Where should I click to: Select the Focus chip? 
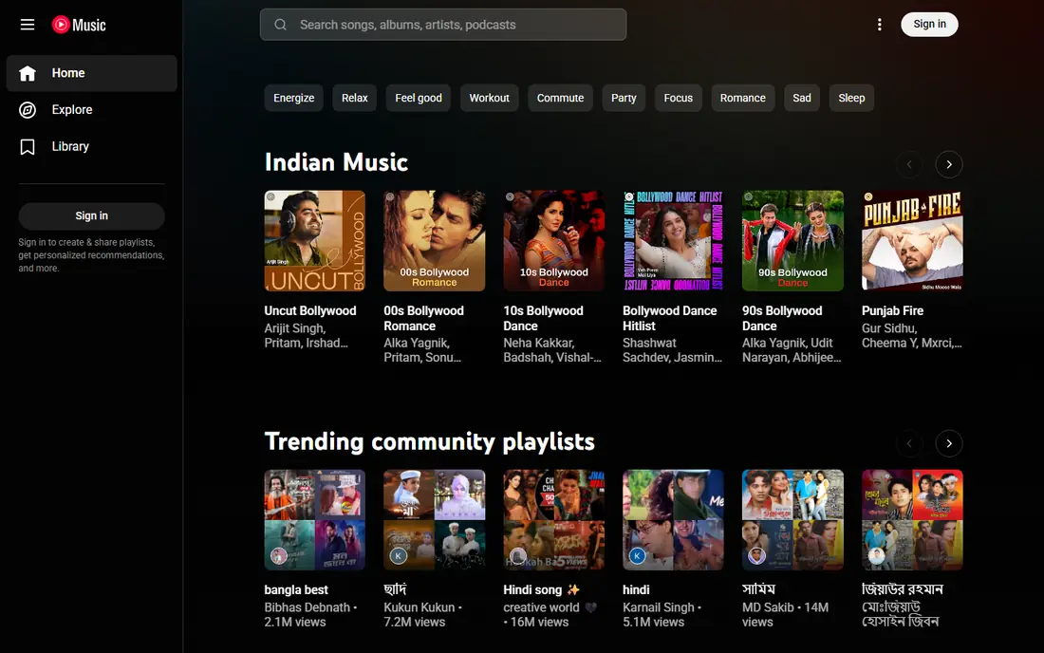pyautogui.click(x=678, y=98)
